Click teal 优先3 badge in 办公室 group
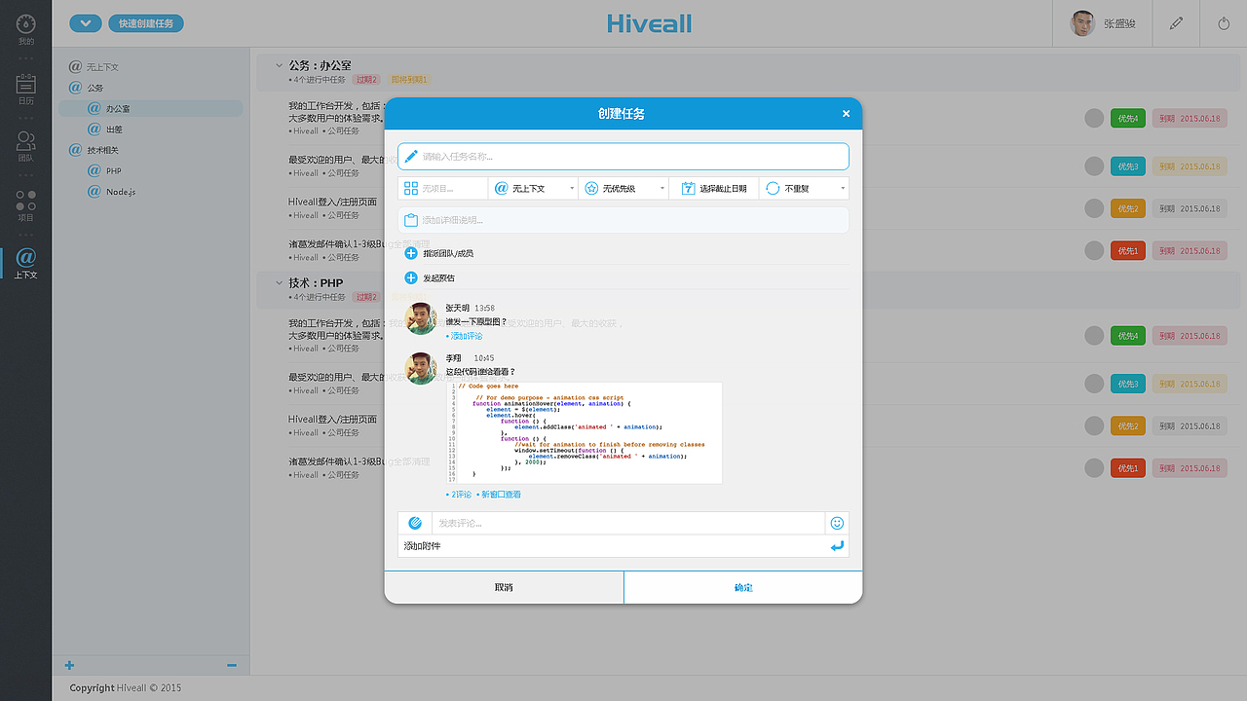Image resolution: width=1247 pixels, height=701 pixels. pyautogui.click(x=1128, y=166)
